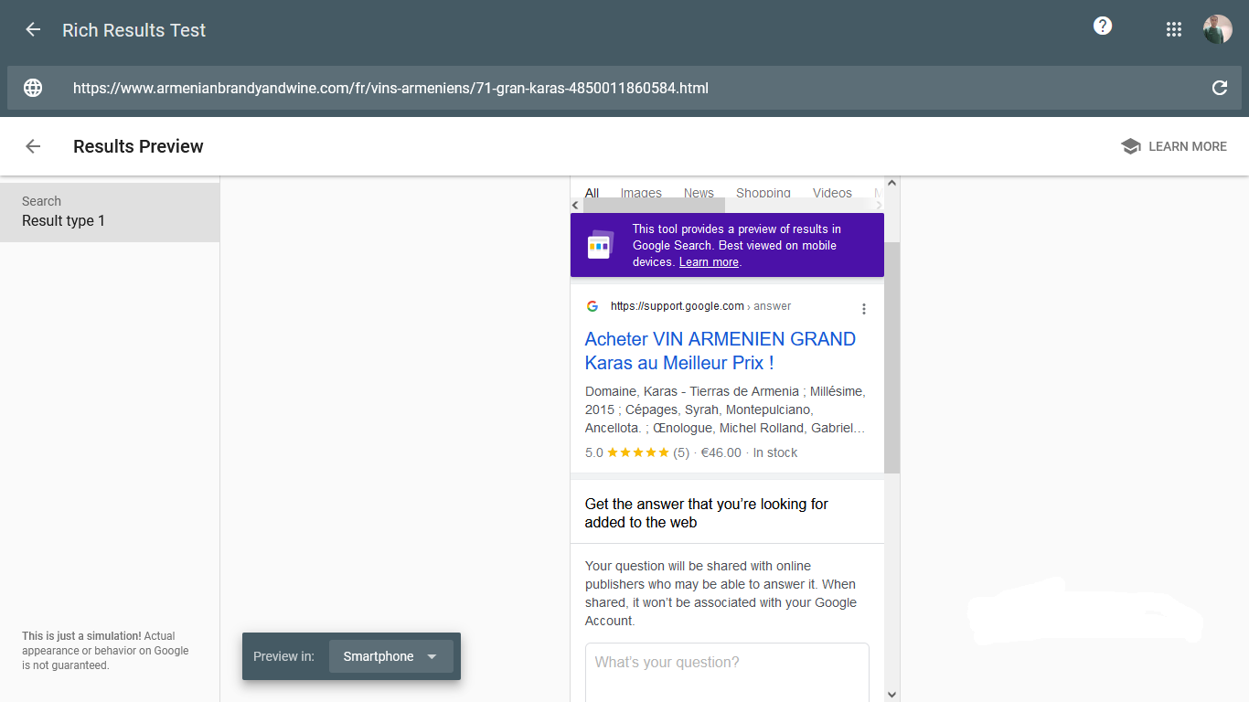Click the Google favicon in search result
1249x702 pixels.
[x=592, y=306]
